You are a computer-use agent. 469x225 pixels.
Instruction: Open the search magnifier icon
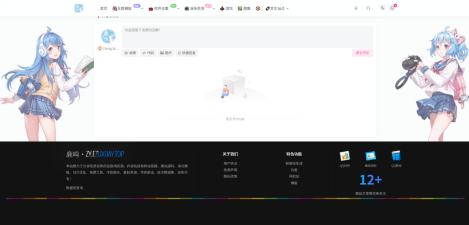click(368, 8)
